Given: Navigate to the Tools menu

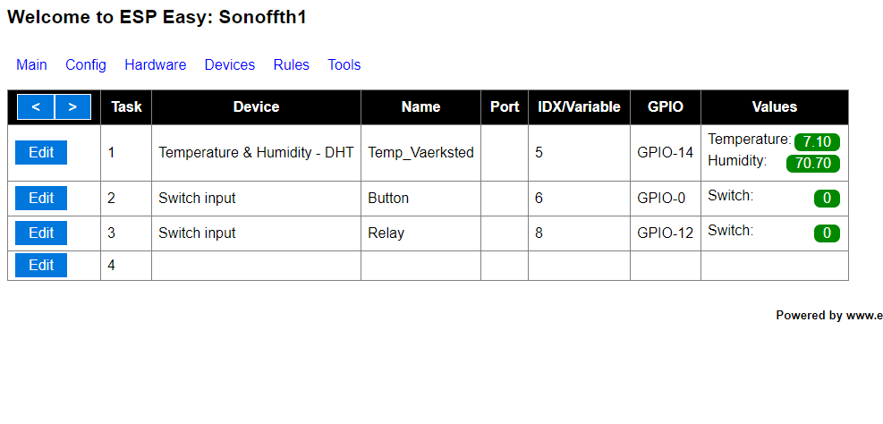Looking at the screenshot, I should click(x=344, y=64).
